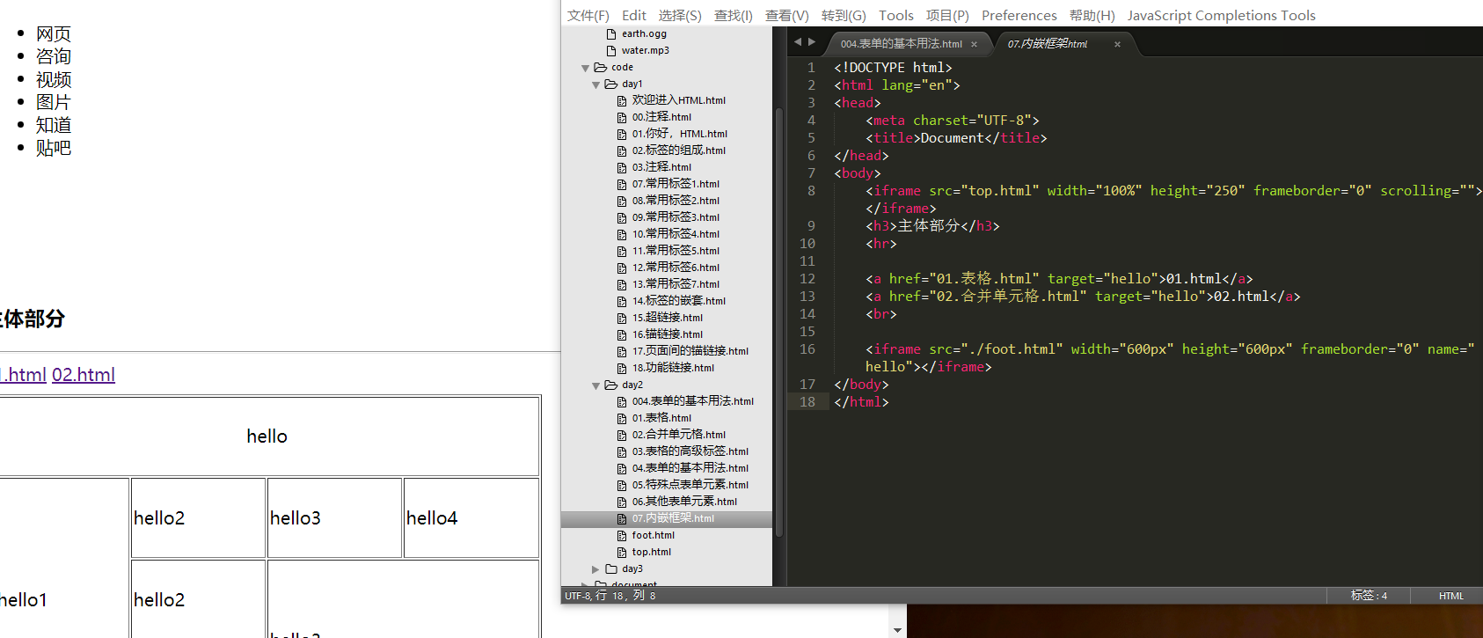Viewport: 1483px width, 638px height.
Task: Open JavaScript Completions Tools menu
Action: tap(1221, 15)
